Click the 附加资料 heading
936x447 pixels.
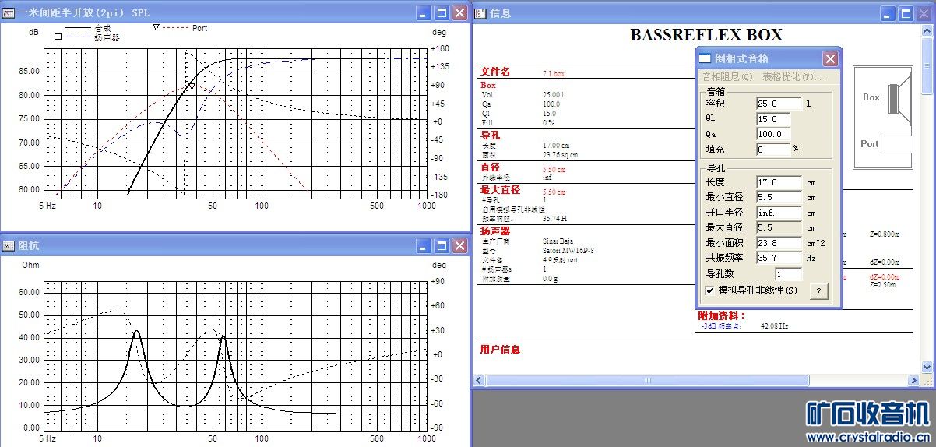tap(721, 316)
